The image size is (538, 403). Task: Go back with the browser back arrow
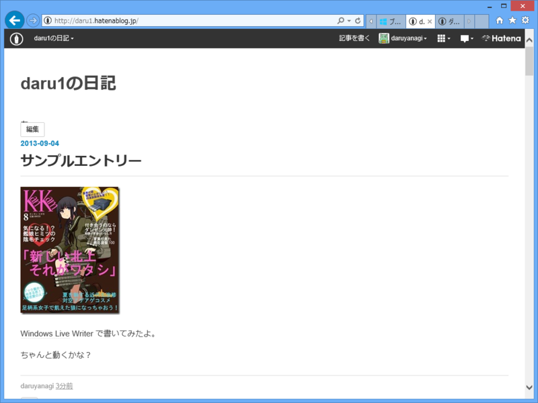pyautogui.click(x=14, y=21)
